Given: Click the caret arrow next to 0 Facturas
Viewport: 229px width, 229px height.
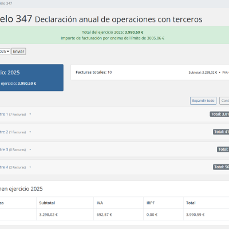Looking at the screenshot, I should pyautogui.click(x=30, y=149).
